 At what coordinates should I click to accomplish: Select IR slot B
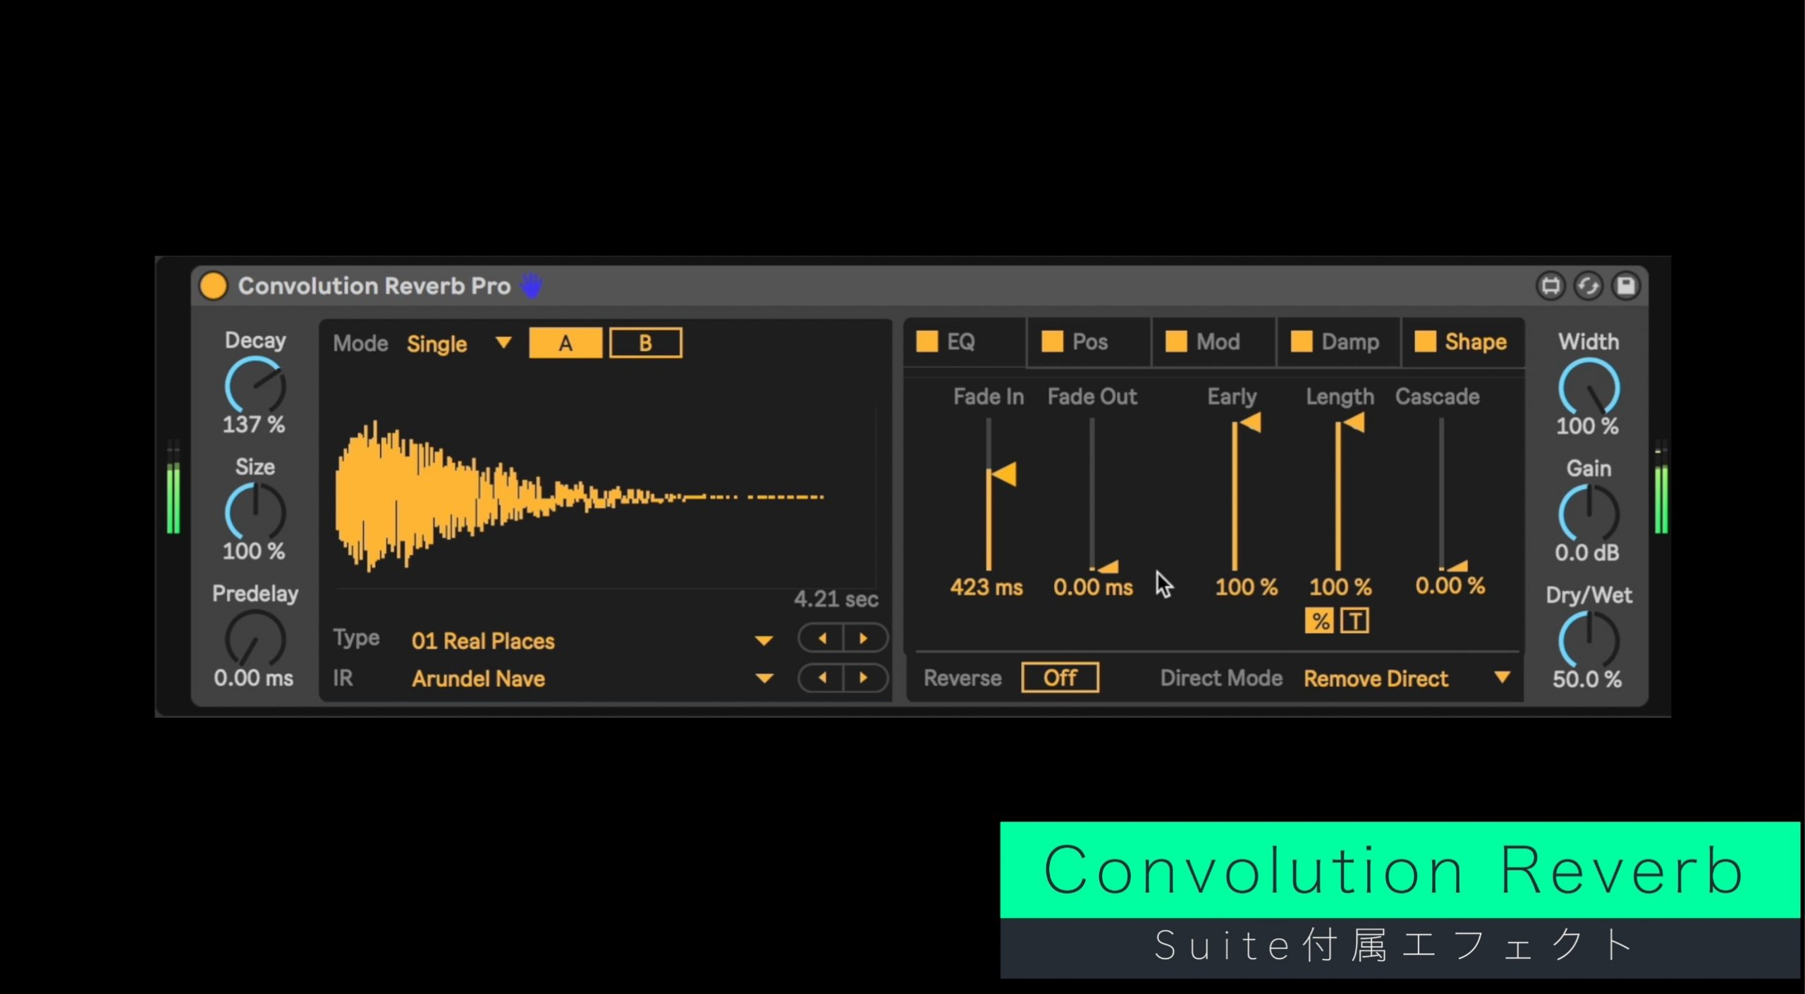645,343
